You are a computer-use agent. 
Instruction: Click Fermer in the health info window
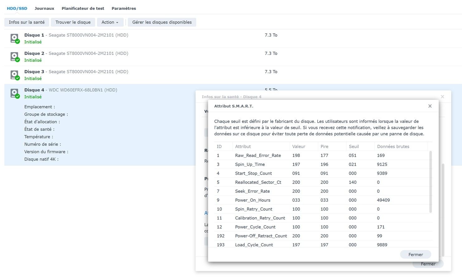click(x=428, y=264)
